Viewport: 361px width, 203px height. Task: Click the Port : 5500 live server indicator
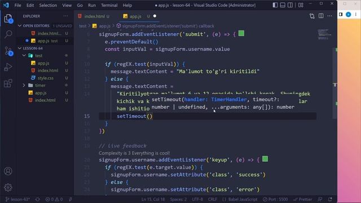click(x=275, y=199)
